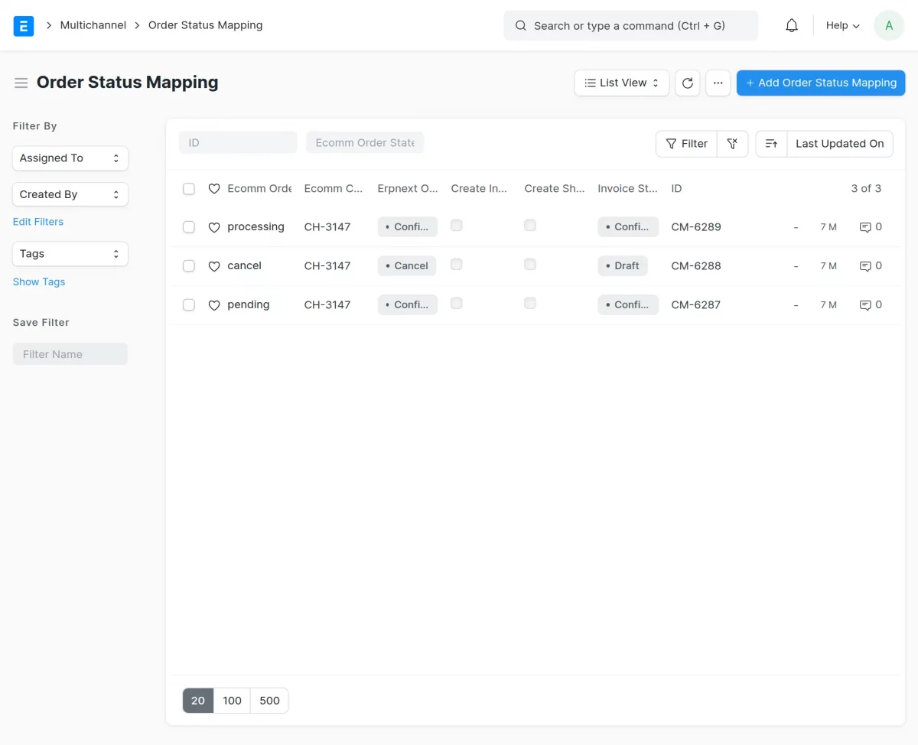Open notifications via the bell icon
918x745 pixels.
pyautogui.click(x=791, y=24)
